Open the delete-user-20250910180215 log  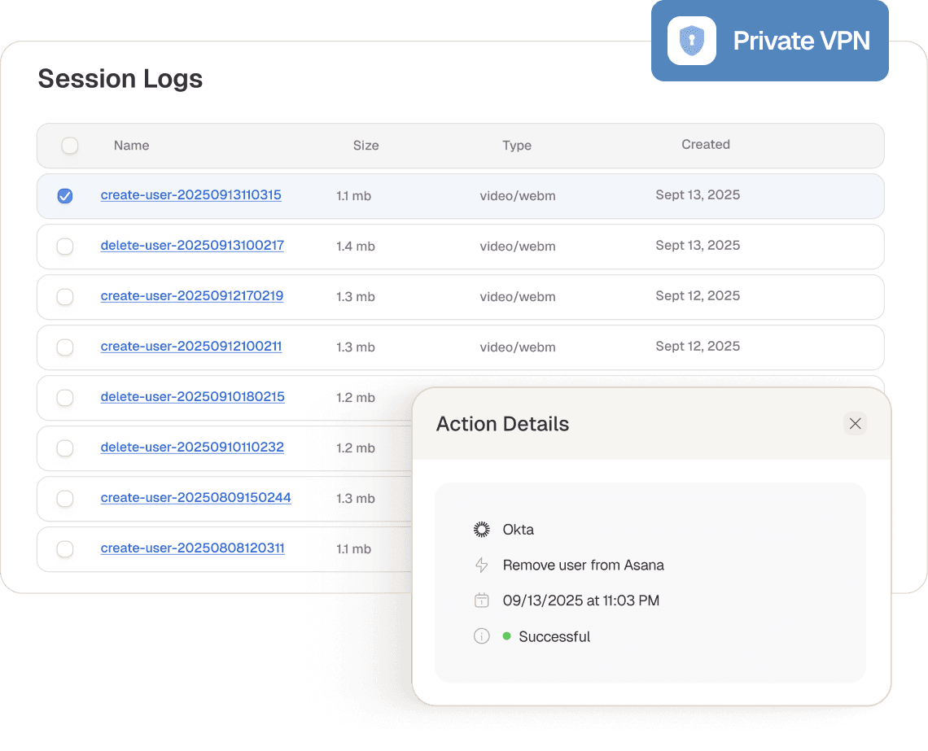[192, 397]
